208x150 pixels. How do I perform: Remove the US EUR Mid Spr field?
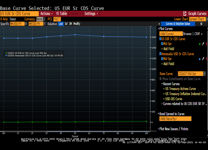(207, 44)
